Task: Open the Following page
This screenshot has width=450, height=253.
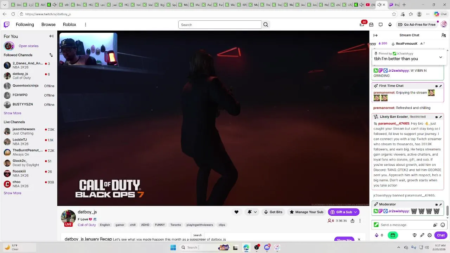Action: click(25, 25)
